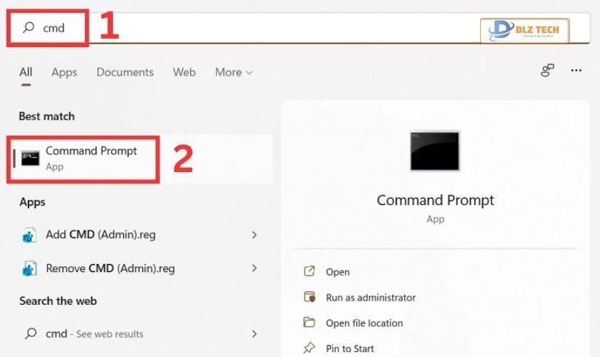Screen dimensions: 600x357
Task: Click the search account options icon
Action: [548, 70]
